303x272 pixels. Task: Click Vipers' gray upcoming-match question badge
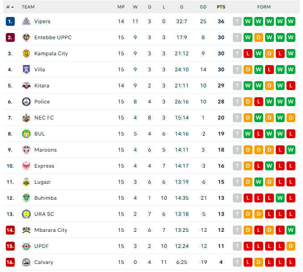point(237,21)
